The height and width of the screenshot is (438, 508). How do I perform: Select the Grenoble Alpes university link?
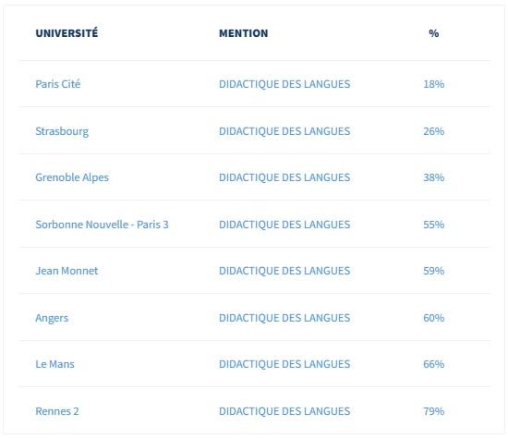click(x=72, y=177)
